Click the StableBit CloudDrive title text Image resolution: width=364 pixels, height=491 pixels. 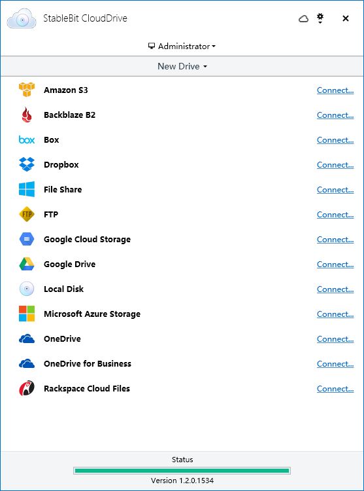(x=85, y=18)
